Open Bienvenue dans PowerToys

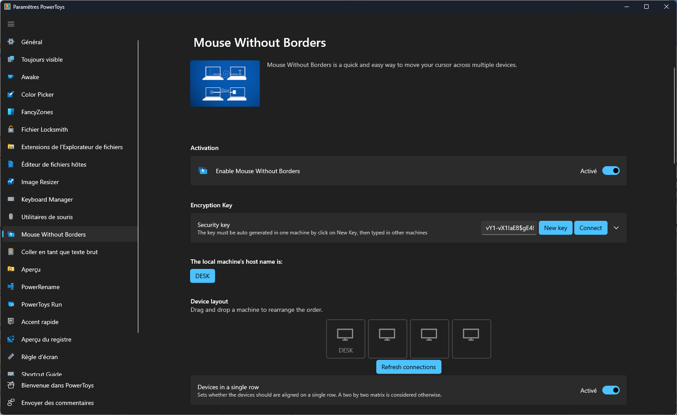(70, 385)
